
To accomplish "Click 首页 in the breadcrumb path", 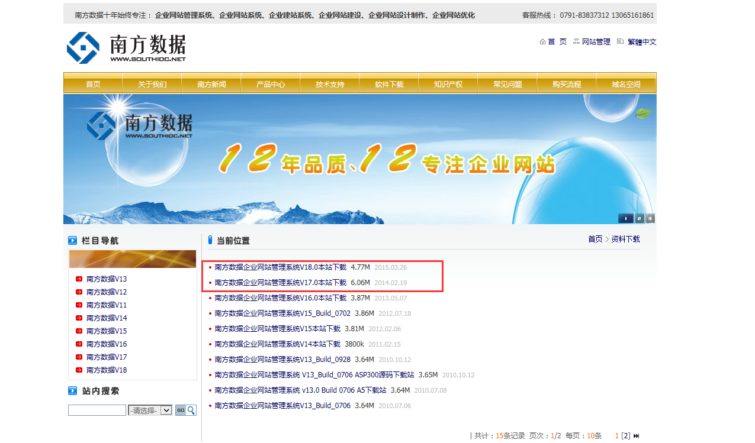I will [x=595, y=240].
